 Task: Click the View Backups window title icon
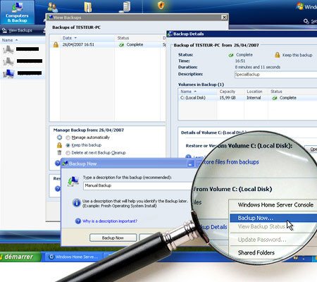coord(50,18)
